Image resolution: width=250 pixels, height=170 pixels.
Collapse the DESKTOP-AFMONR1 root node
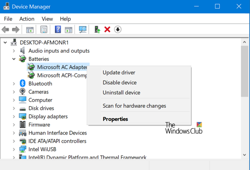pos(5,43)
